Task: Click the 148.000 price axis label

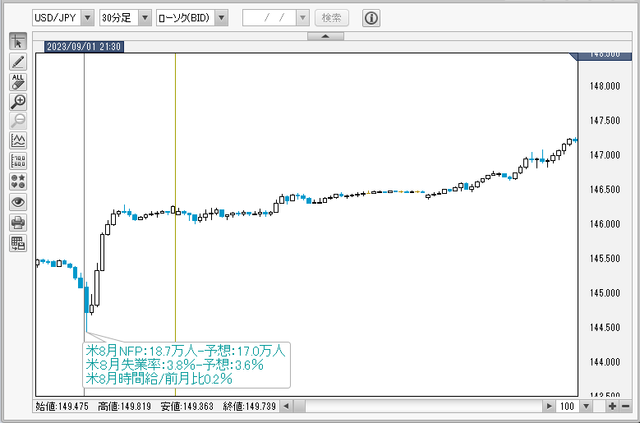Action: tap(605, 86)
